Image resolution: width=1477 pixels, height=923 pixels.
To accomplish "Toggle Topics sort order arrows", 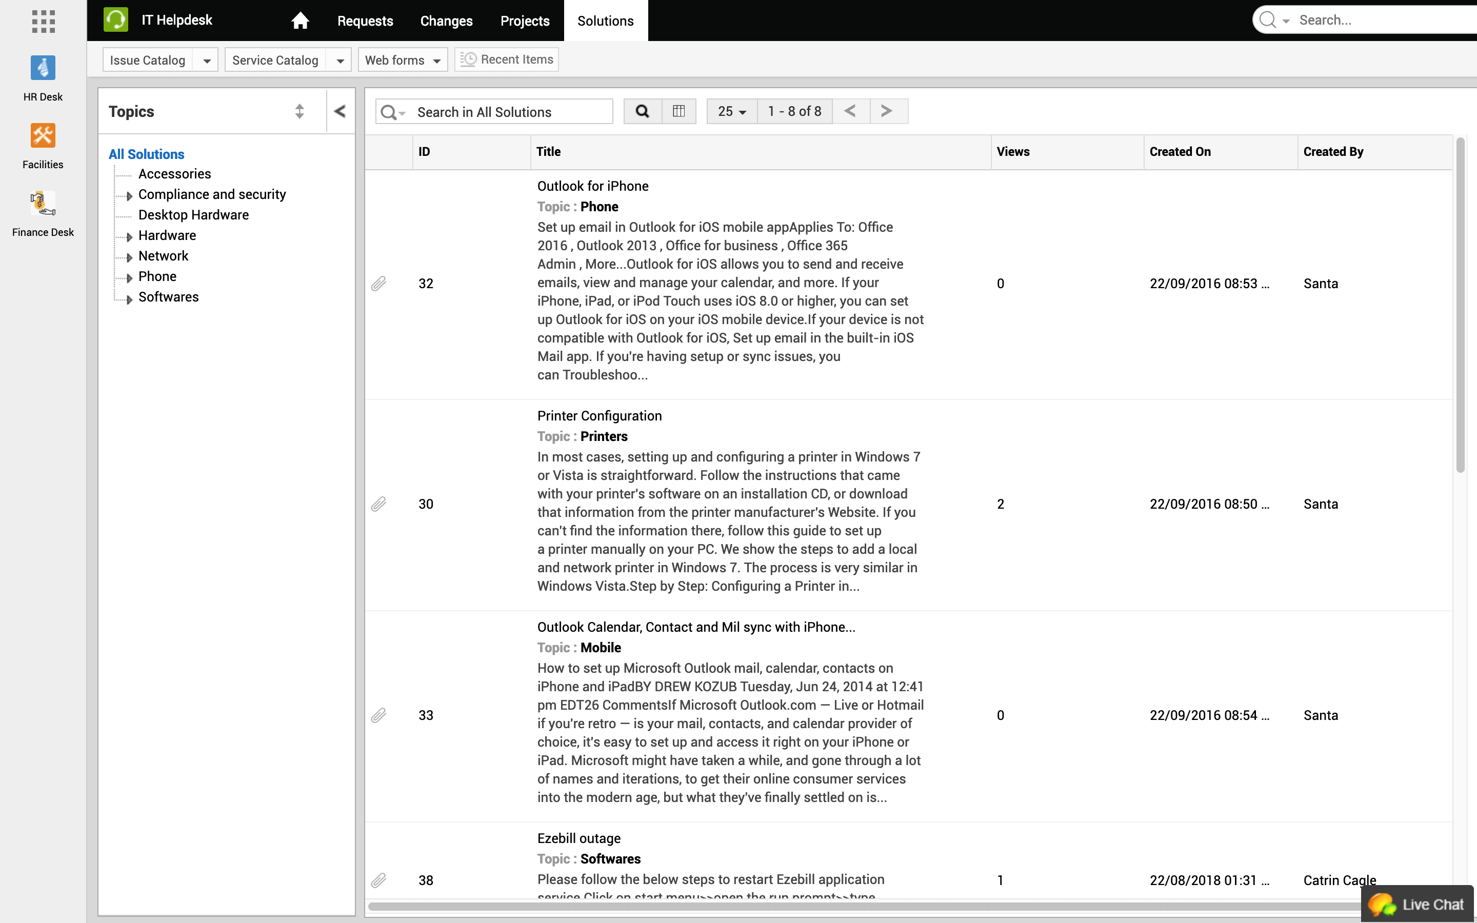I will (x=299, y=111).
